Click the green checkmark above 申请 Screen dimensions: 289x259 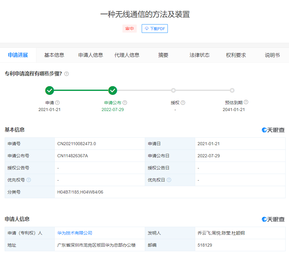49,91
